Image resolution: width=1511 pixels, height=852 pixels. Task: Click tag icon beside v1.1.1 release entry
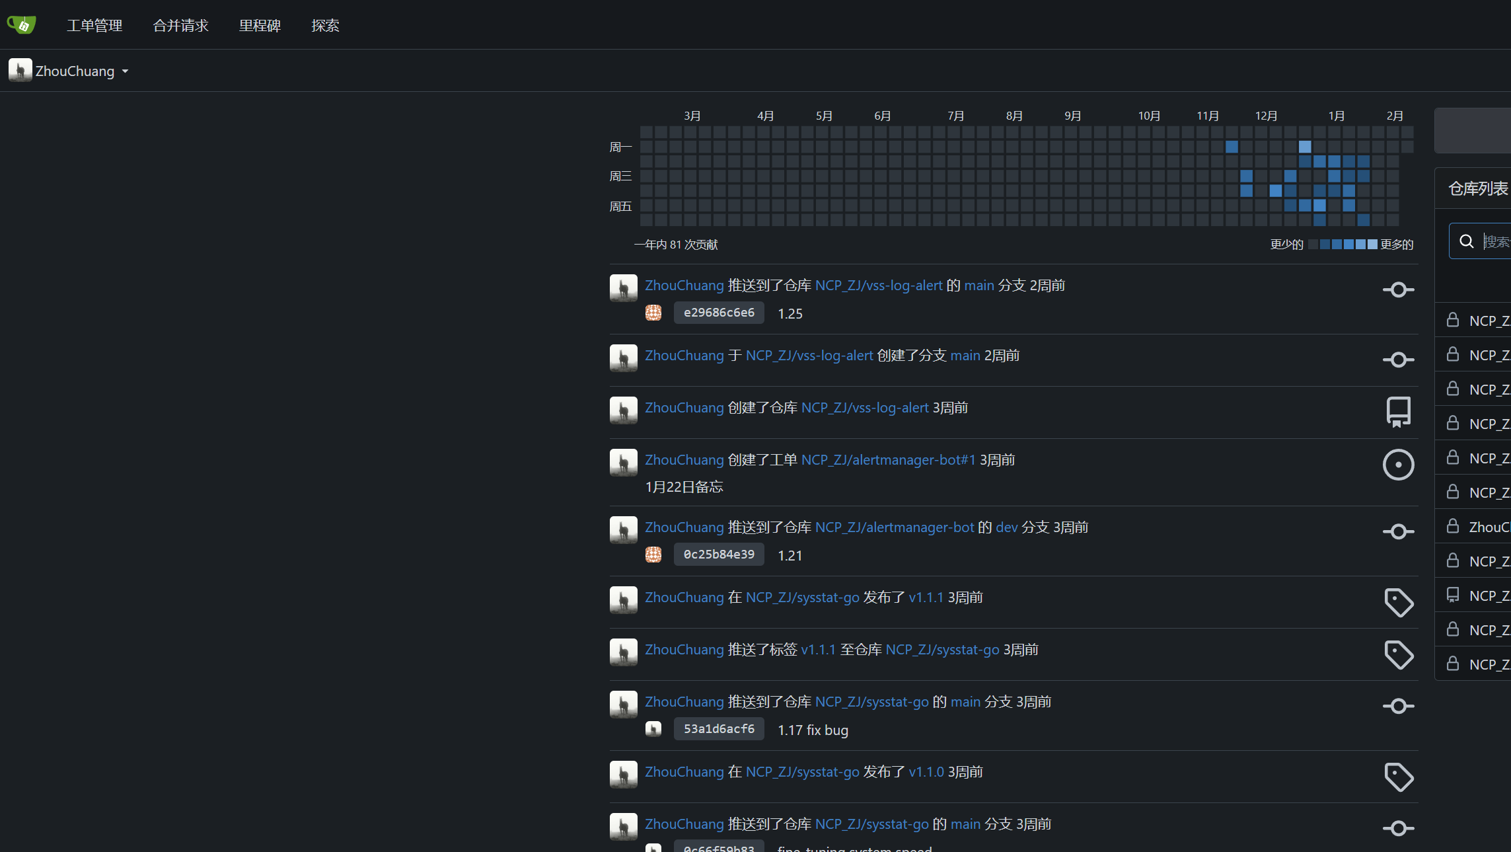[x=1398, y=602]
